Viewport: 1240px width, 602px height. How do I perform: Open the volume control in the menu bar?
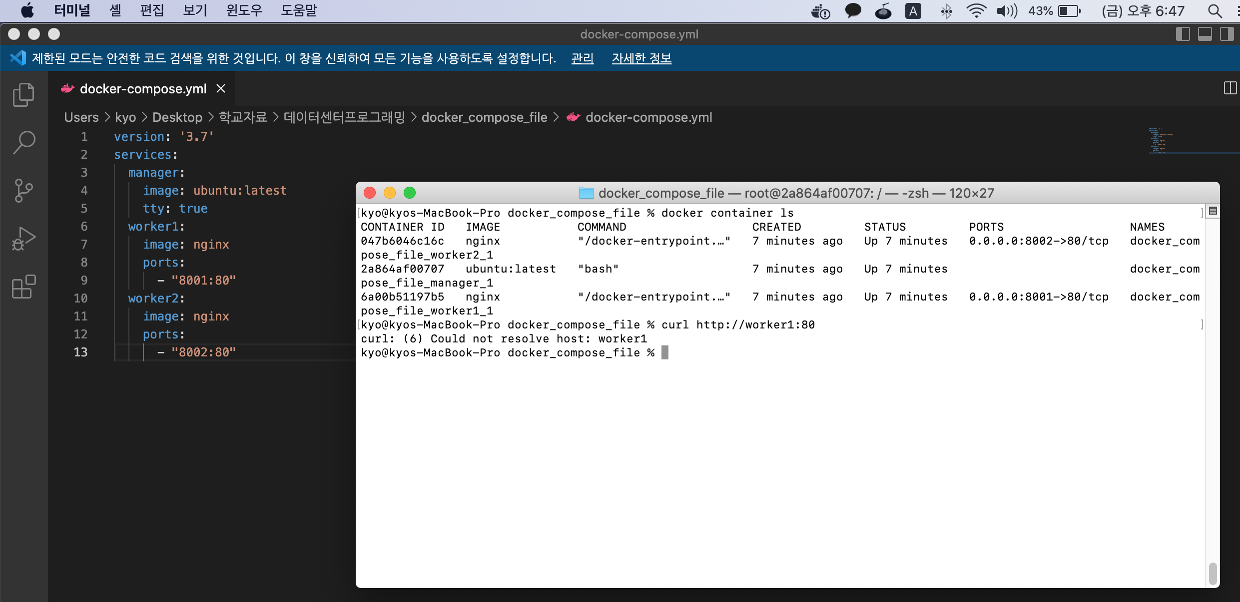(1007, 10)
